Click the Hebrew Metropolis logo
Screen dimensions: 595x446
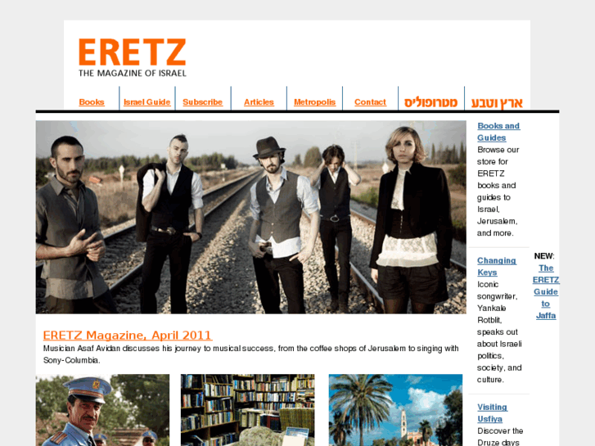click(431, 102)
